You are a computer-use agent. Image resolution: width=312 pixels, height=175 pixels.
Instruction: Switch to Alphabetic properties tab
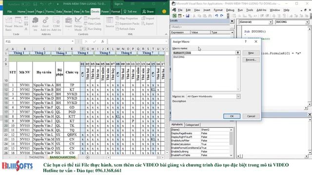coord(177,124)
